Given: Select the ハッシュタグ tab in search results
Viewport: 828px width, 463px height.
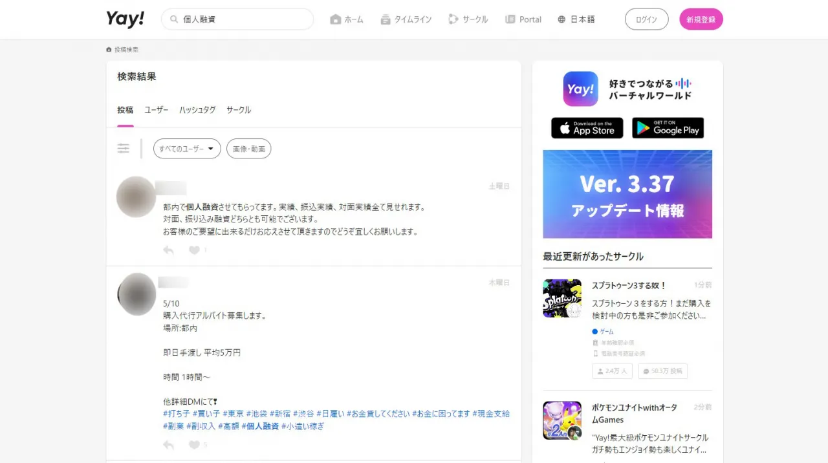Looking at the screenshot, I should coord(197,110).
